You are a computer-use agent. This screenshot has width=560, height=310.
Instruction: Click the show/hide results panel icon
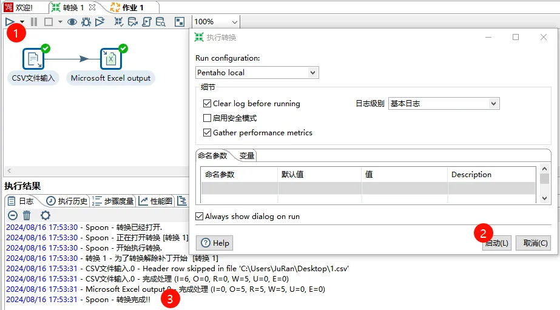(x=179, y=22)
